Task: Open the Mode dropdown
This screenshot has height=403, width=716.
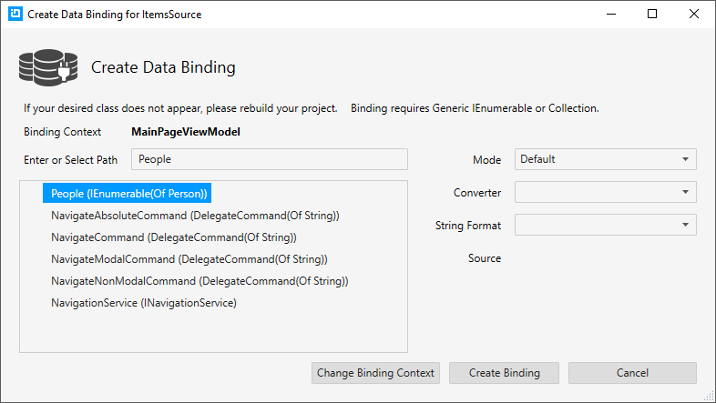Action: [x=605, y=159]
